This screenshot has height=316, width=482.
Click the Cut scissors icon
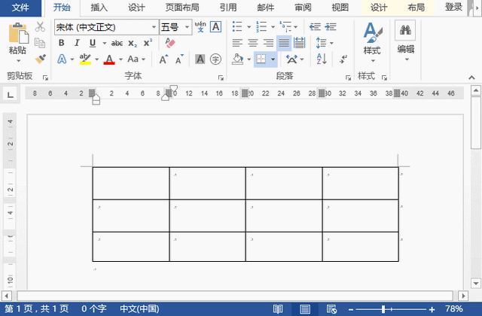pyautogui.click(x=40, y=27)
